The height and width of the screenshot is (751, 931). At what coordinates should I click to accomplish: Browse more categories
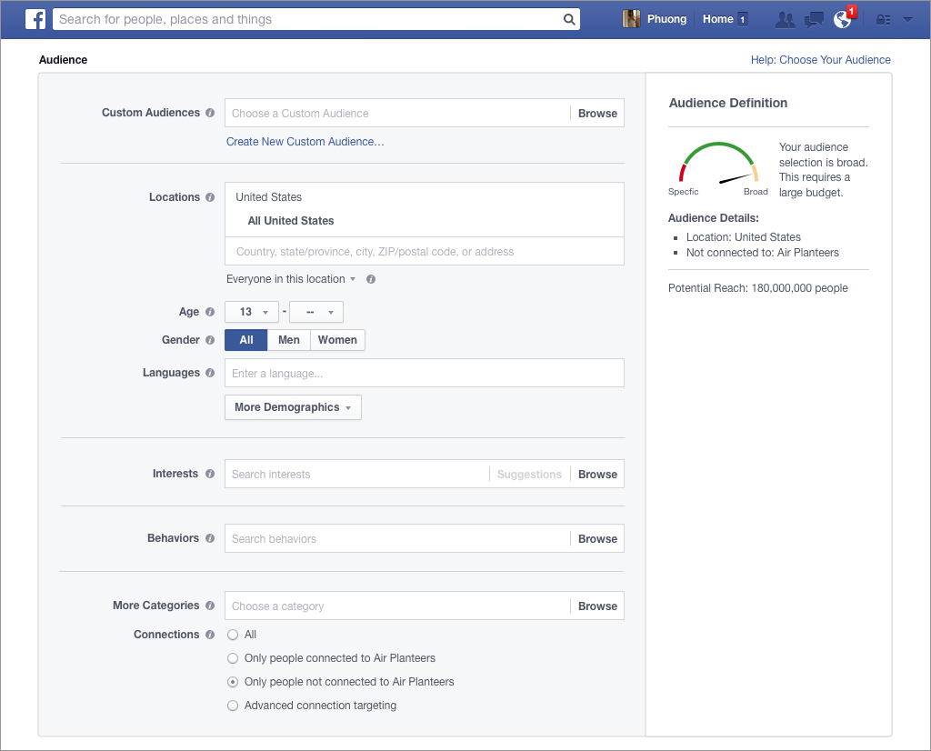point(597,606)
